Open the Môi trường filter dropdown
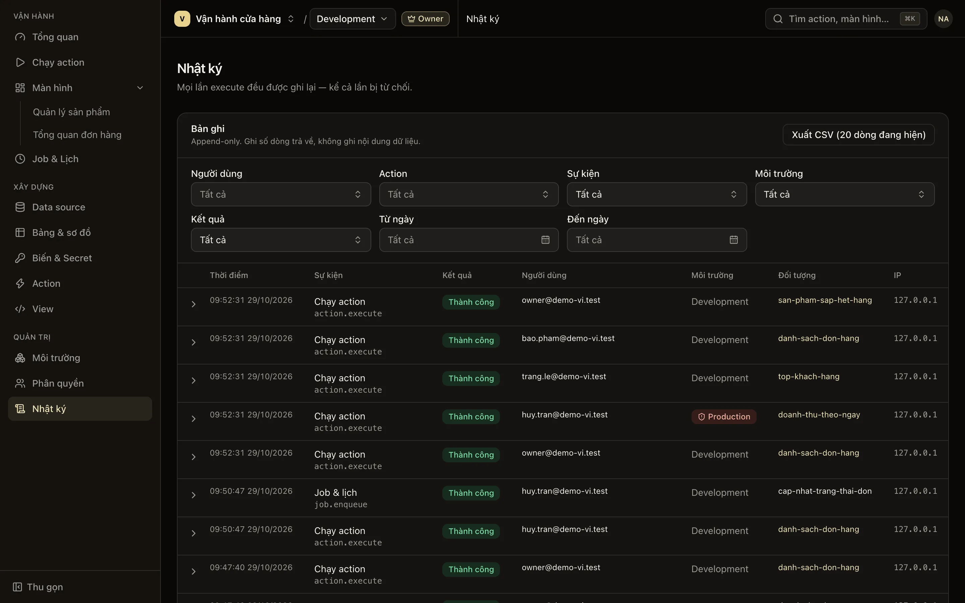The width and height of the screenshot is (965, 603). click(x=845, y=195)
